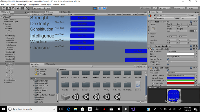Select the Rect Transform tool
The height and width of the screenshot is (112, 200).
[x=23, y=8]
